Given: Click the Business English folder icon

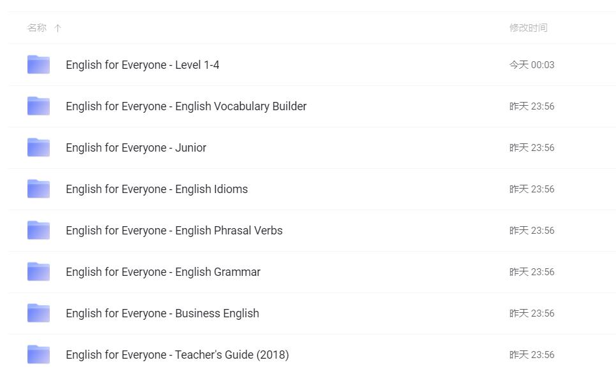Looking at the screenshot, I should tap(38, 313).
